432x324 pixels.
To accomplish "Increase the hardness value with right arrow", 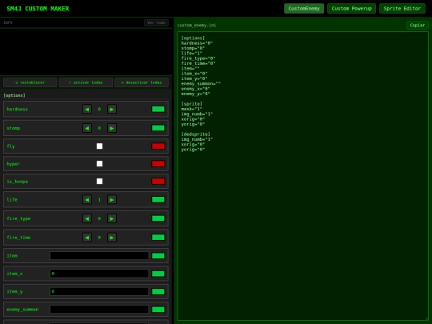I will (111, 109).
